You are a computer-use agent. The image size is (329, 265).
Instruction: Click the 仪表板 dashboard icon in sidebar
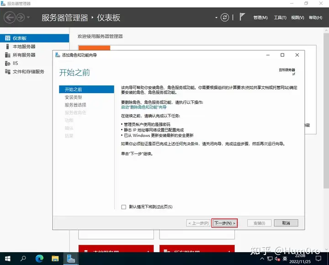click(x=8, y=38)
